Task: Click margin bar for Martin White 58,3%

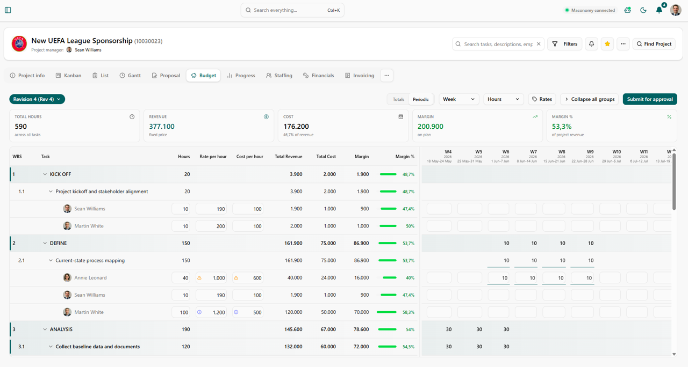Action: click(387, 312)
